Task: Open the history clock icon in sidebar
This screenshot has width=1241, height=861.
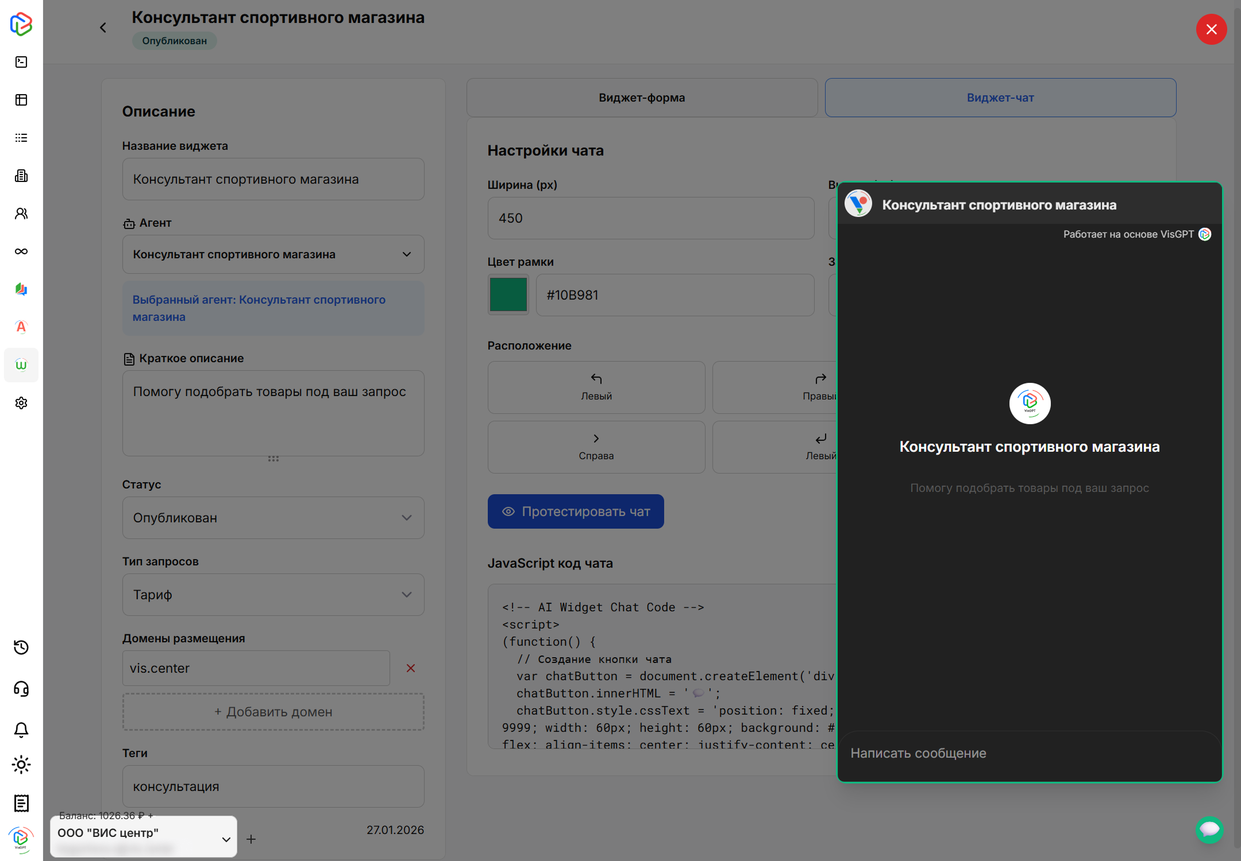Action: (21, 647)
